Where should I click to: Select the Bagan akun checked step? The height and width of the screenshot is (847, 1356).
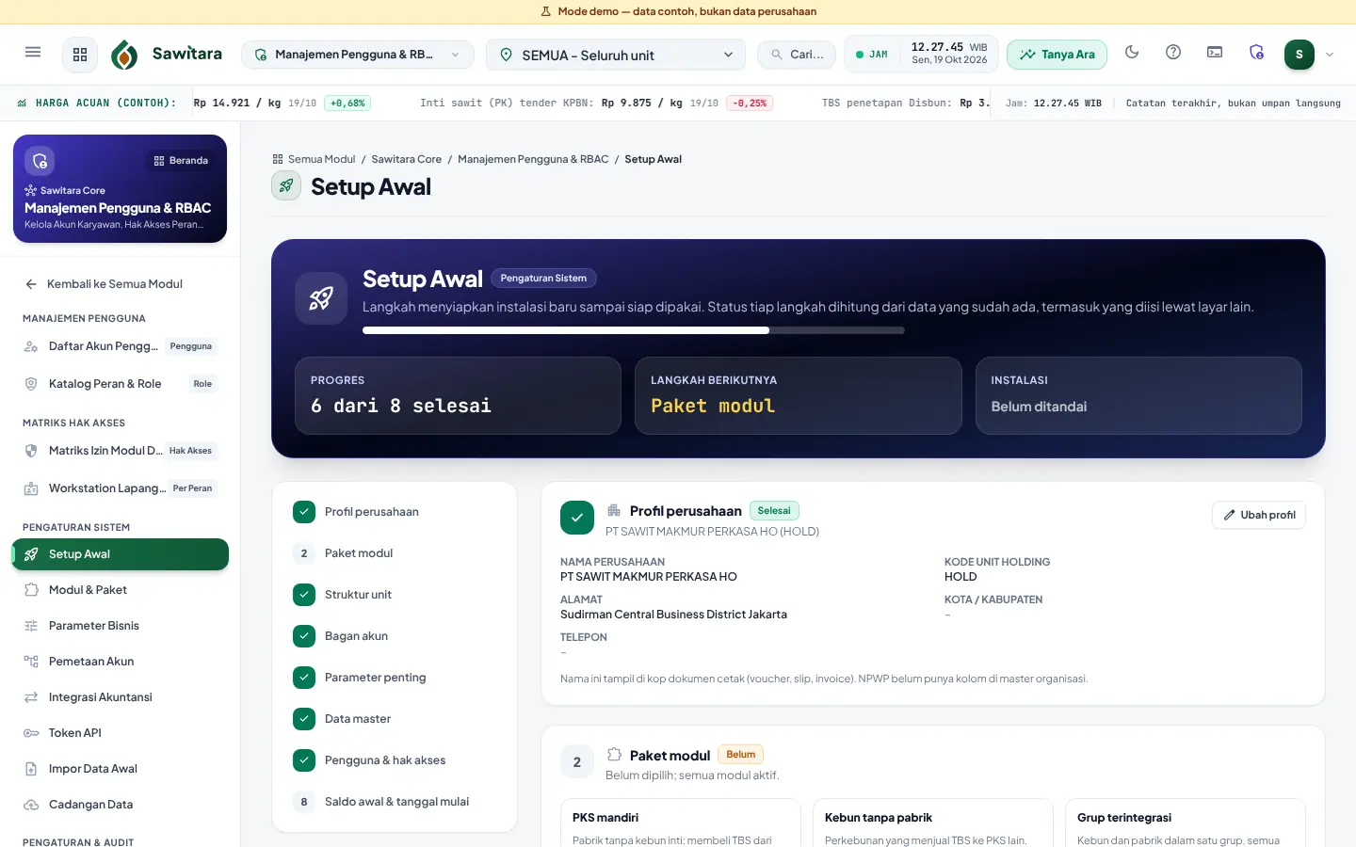tap(395, 636)
